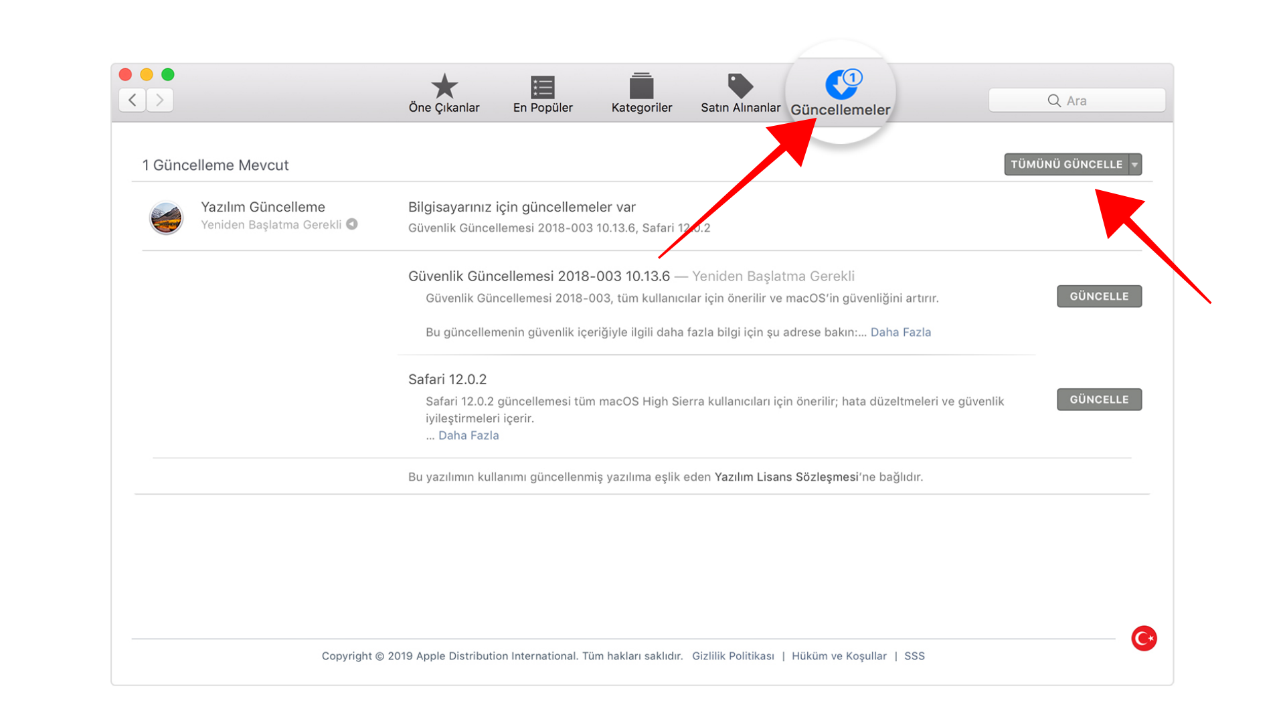Image resolution: width=1285 pixels, height=723 pixels.
Task: Open the Güncellemeler download icon
Action: tap(841, 85)
